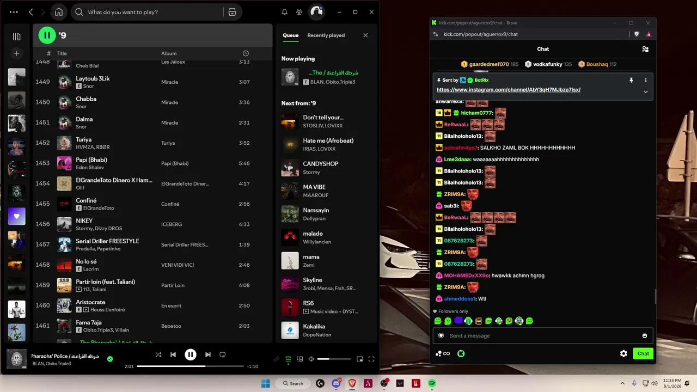Click chat username MOHAMEDxXX9c

467,275
